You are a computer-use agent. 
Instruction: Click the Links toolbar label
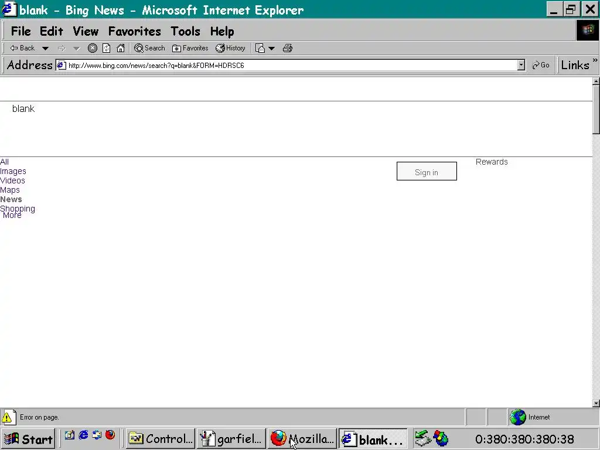coord(575,66)
